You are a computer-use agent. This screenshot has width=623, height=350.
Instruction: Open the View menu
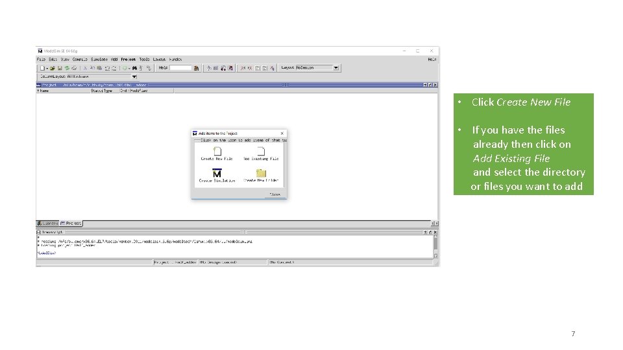tap(65, 59)
